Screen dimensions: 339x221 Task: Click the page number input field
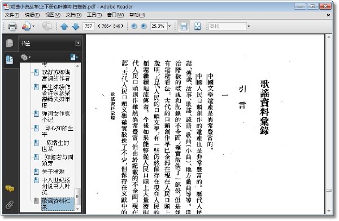click(89, 26)
